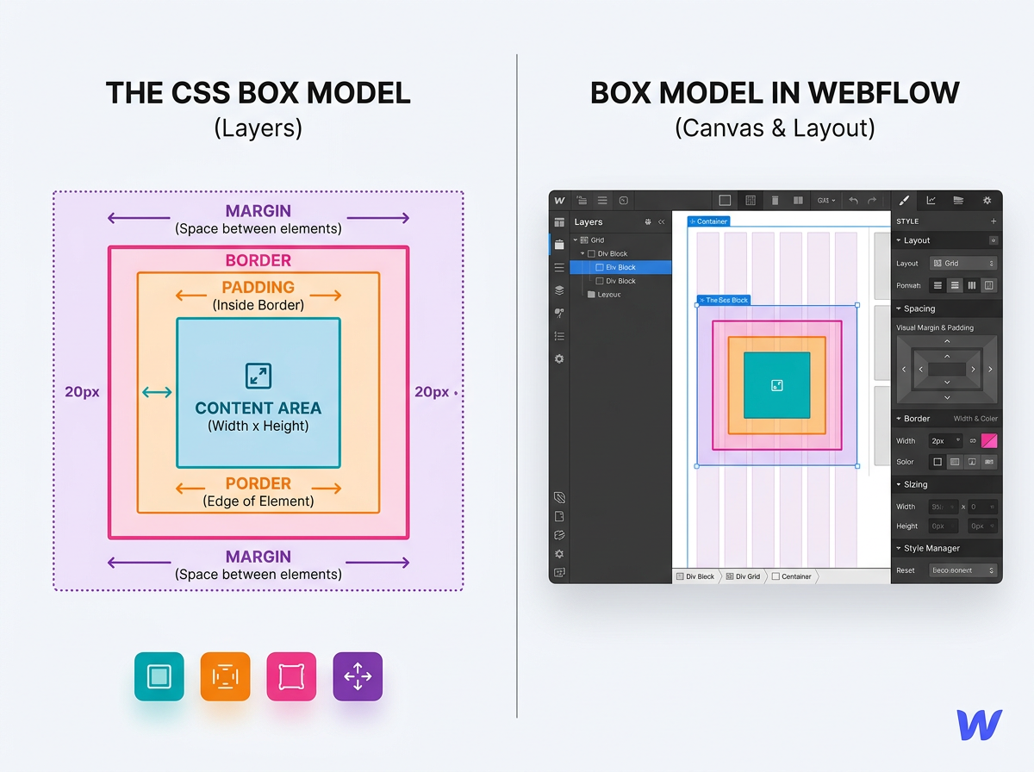The height and width of the screenshot is (772, 1034).
Task: Click the split columns view icon in toolbar
Action: click(798, 200)
